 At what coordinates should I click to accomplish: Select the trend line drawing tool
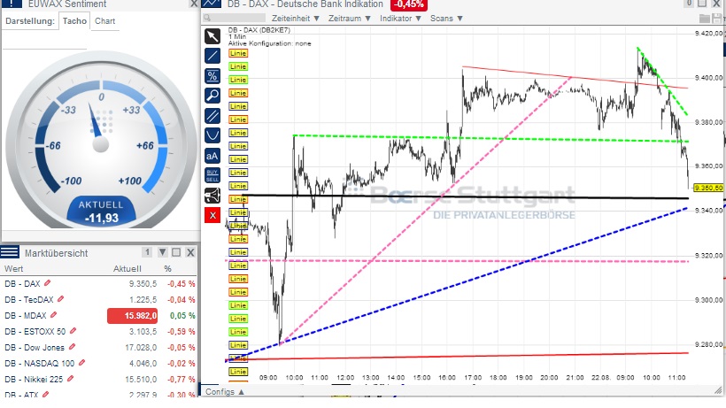tap(212, 56)
